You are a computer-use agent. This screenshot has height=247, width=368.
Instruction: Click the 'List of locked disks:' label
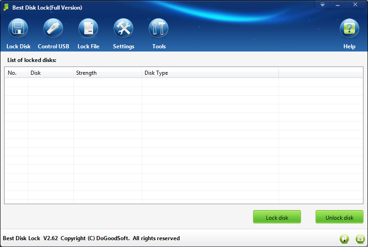tap(32, 60)
